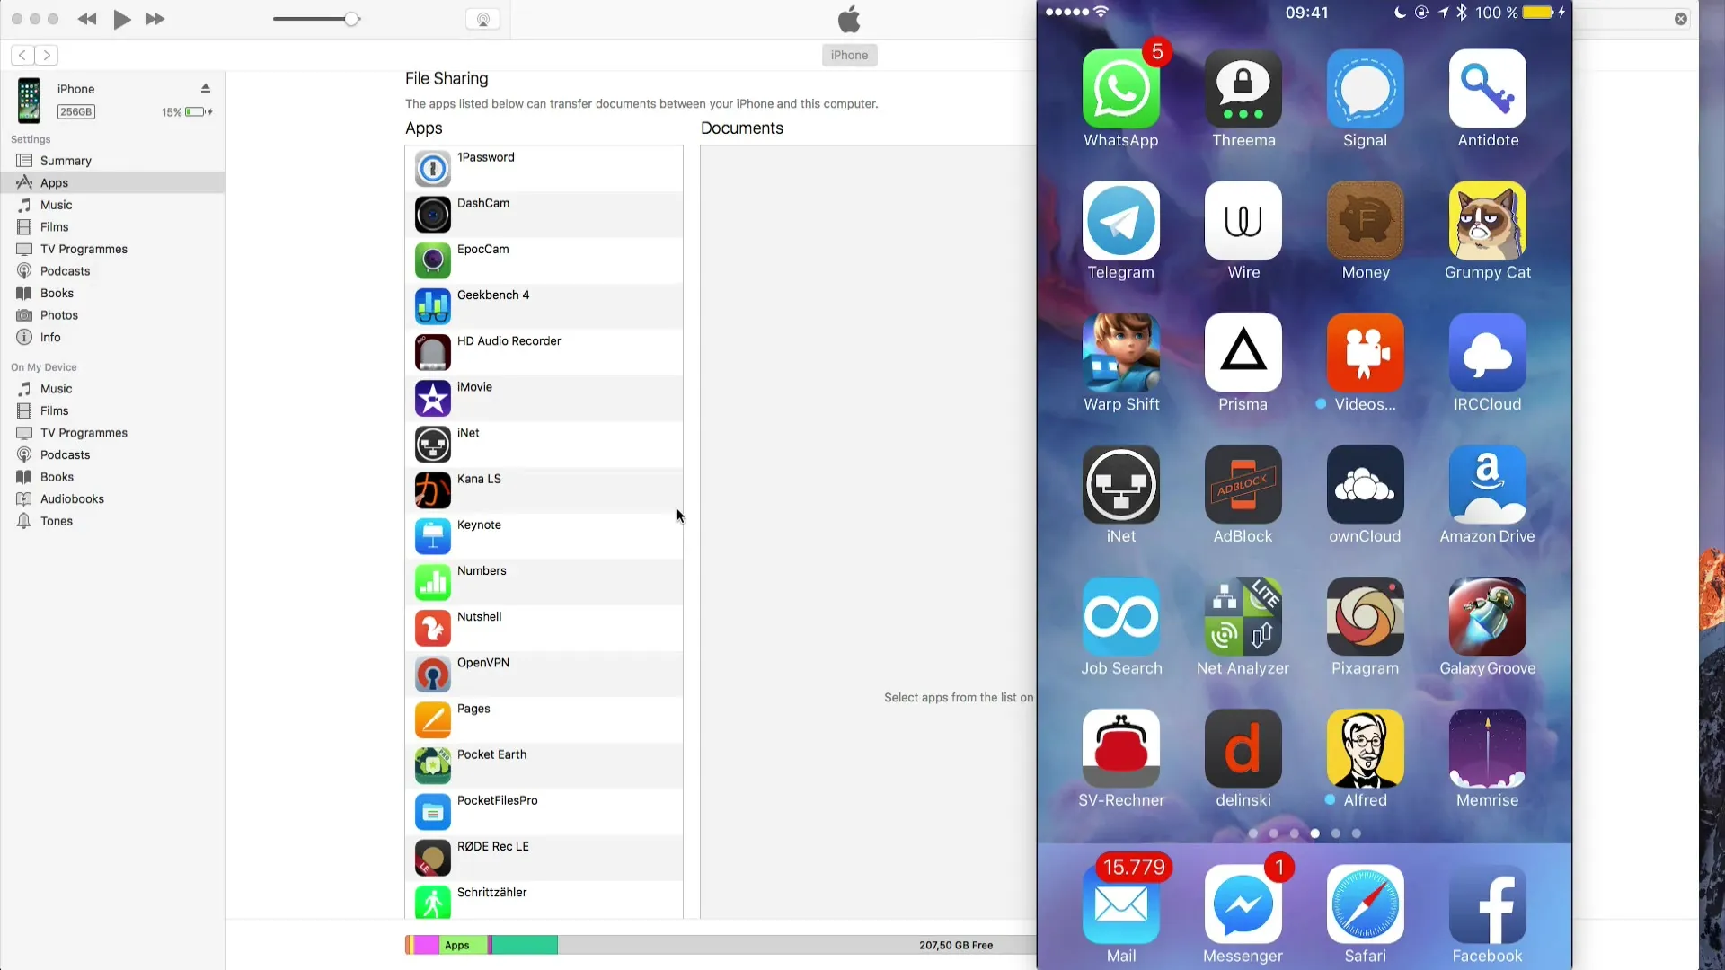
Task: Open iNet on the iPhone home screen
Action: (x=1120, y=485)
